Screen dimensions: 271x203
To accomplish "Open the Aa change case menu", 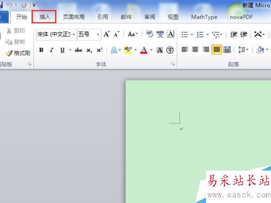I will click(133, 34).
